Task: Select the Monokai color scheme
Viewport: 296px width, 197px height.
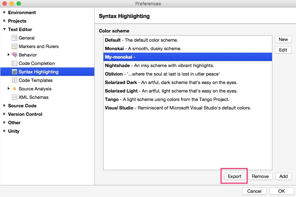Action: point(188,48)
